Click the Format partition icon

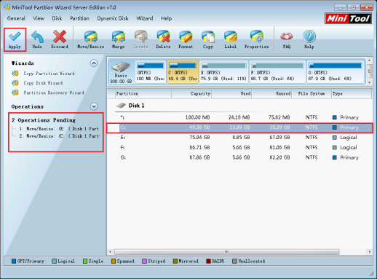[186, 36]
